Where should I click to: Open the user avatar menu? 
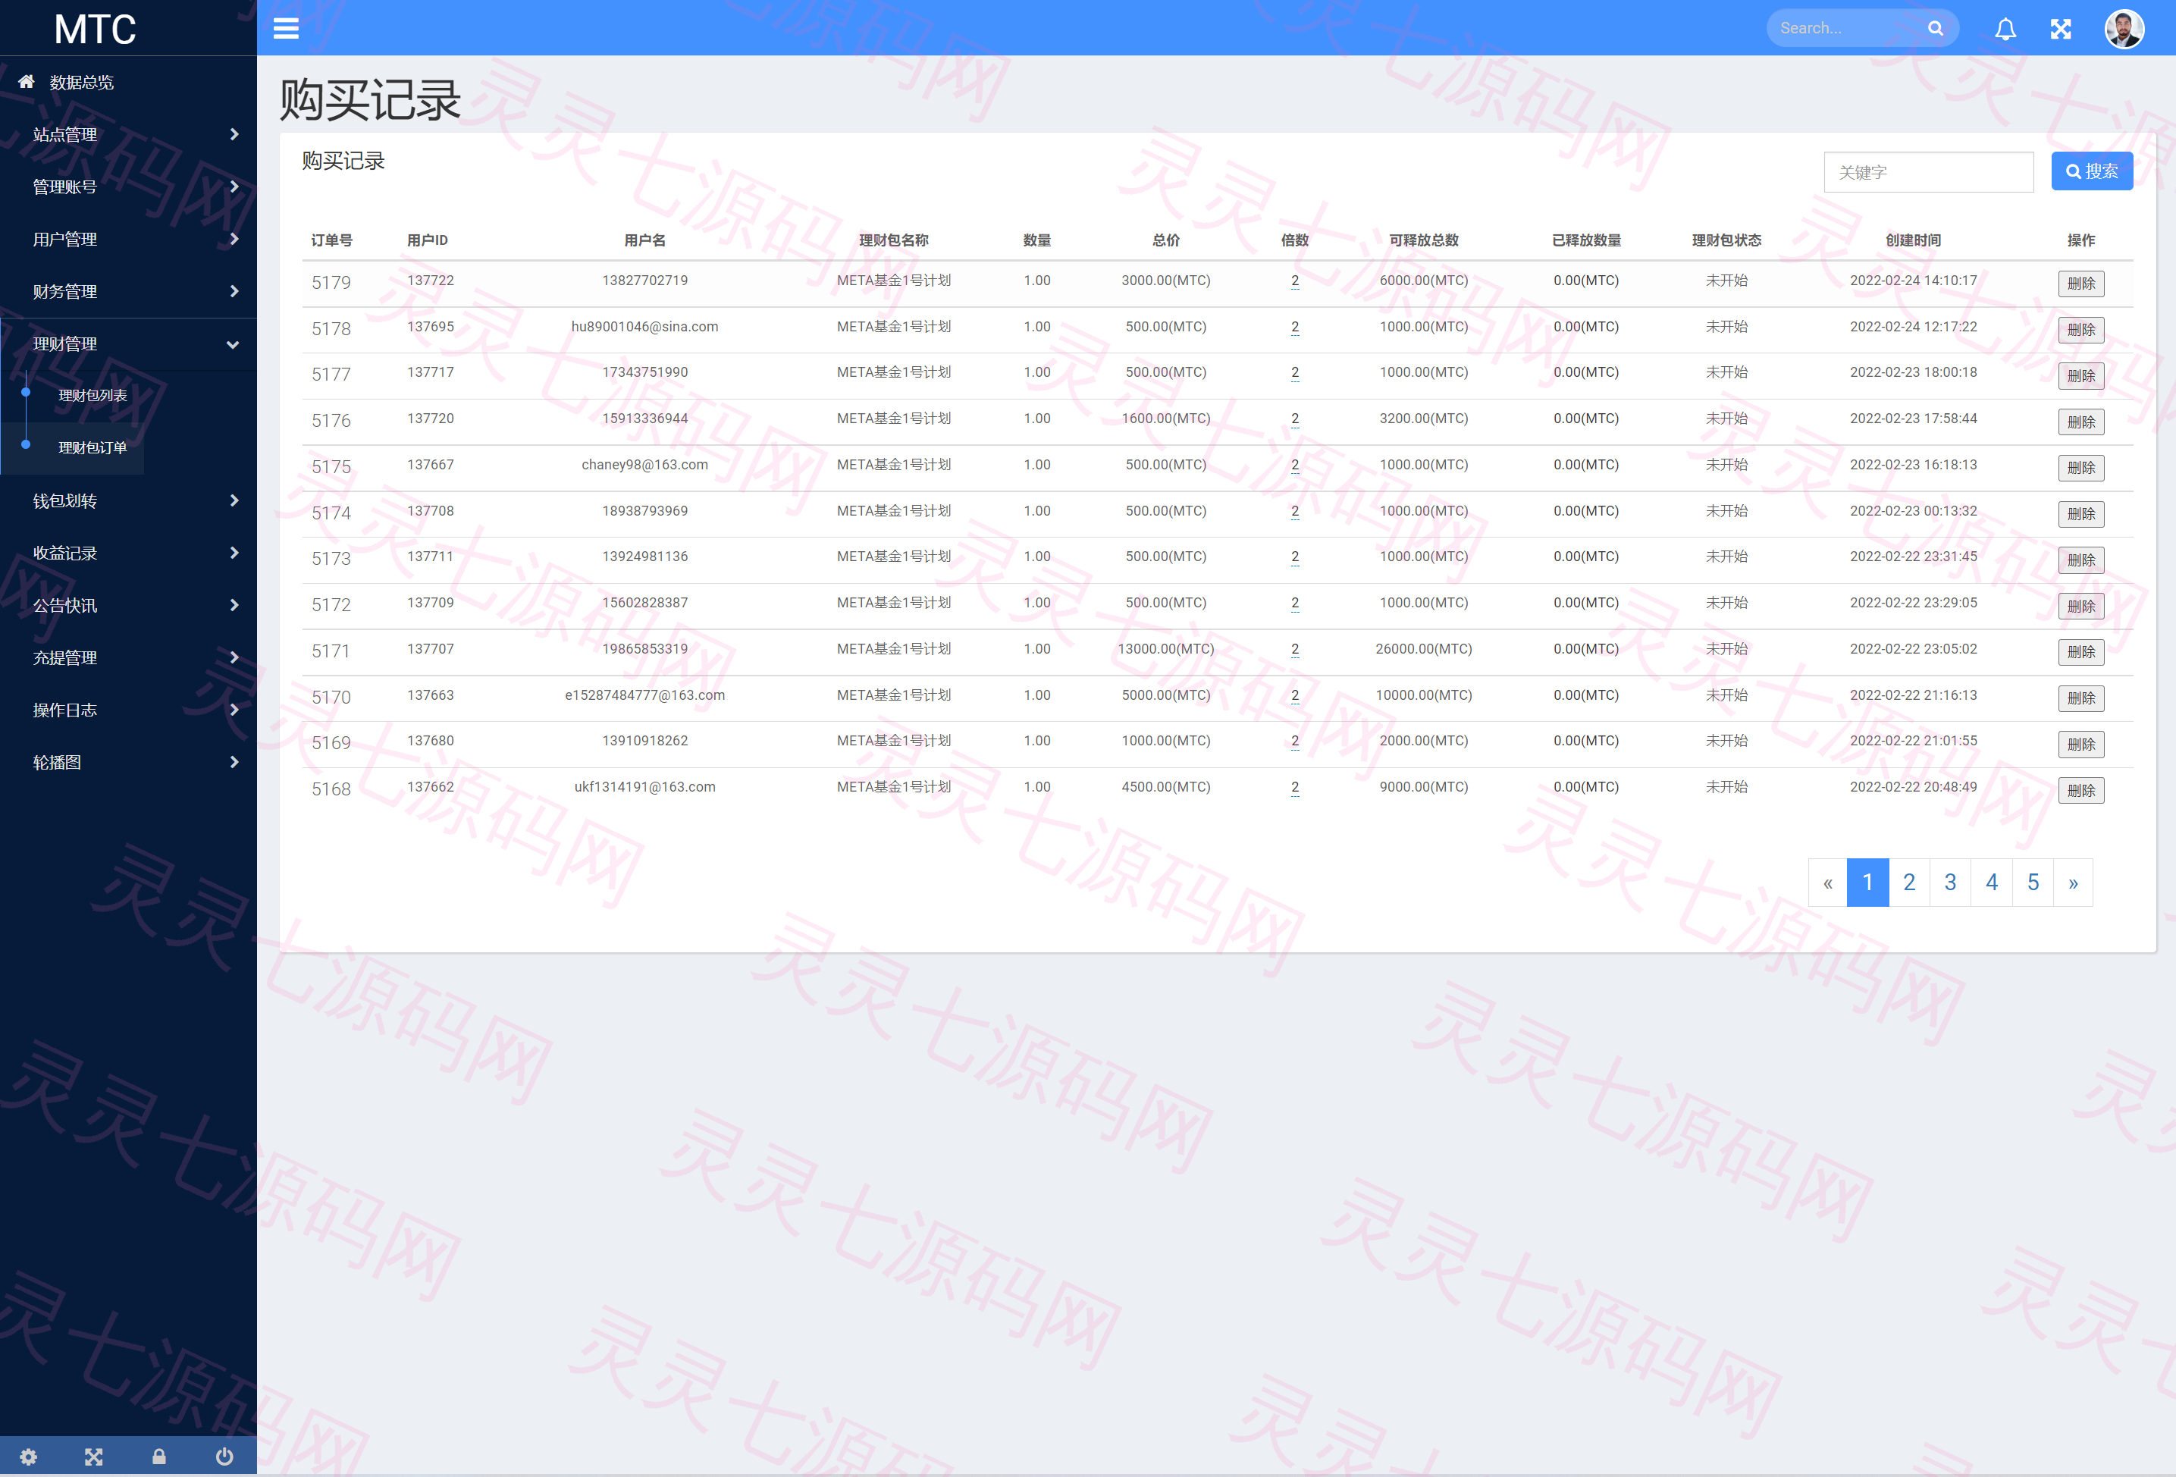(2124, 28)
